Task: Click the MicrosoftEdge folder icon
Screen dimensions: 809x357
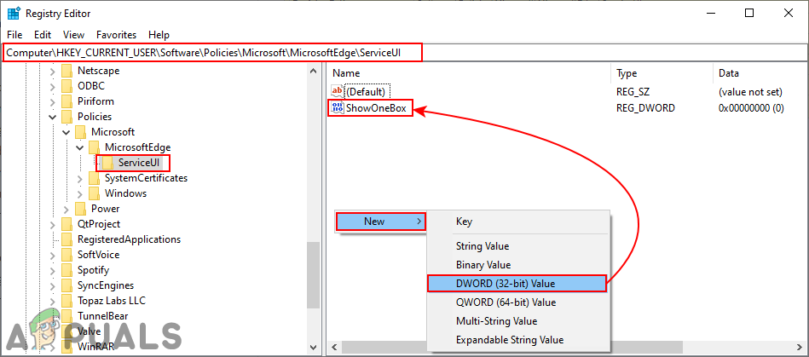Action: tap(95, 147)
